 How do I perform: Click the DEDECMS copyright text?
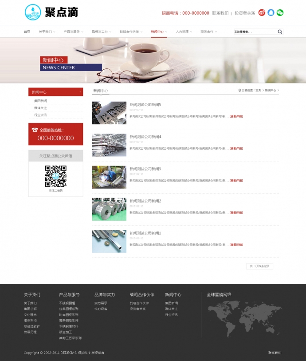coord(64,353)
